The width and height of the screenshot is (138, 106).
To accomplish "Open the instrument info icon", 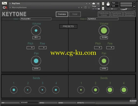I will tap(98, 3).
